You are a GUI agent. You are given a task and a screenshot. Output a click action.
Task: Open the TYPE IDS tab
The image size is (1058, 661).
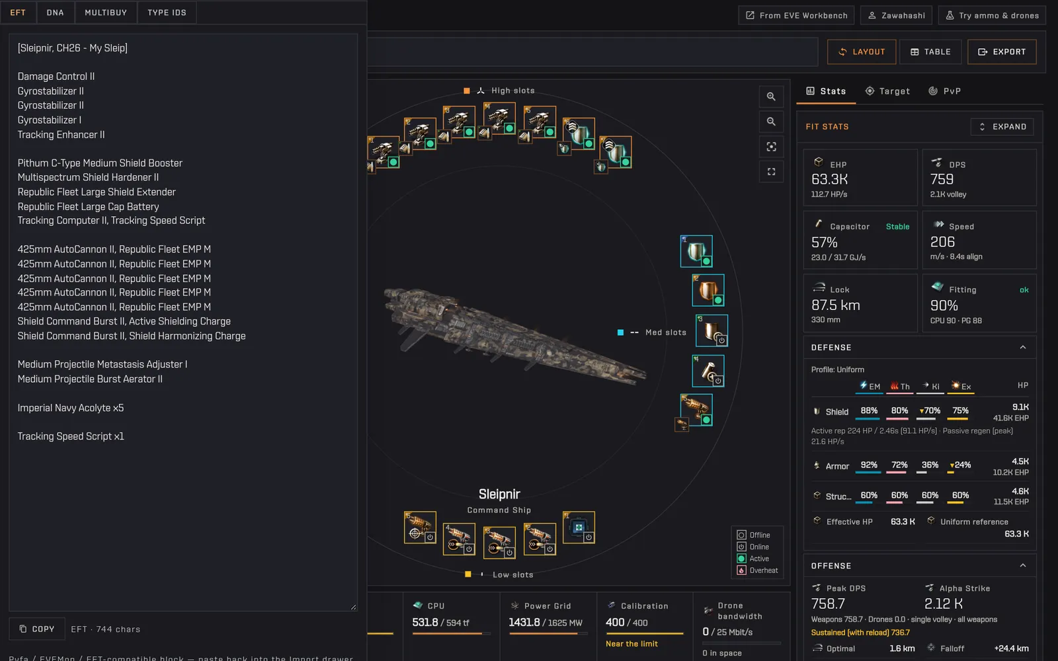(x=167, y=13)
